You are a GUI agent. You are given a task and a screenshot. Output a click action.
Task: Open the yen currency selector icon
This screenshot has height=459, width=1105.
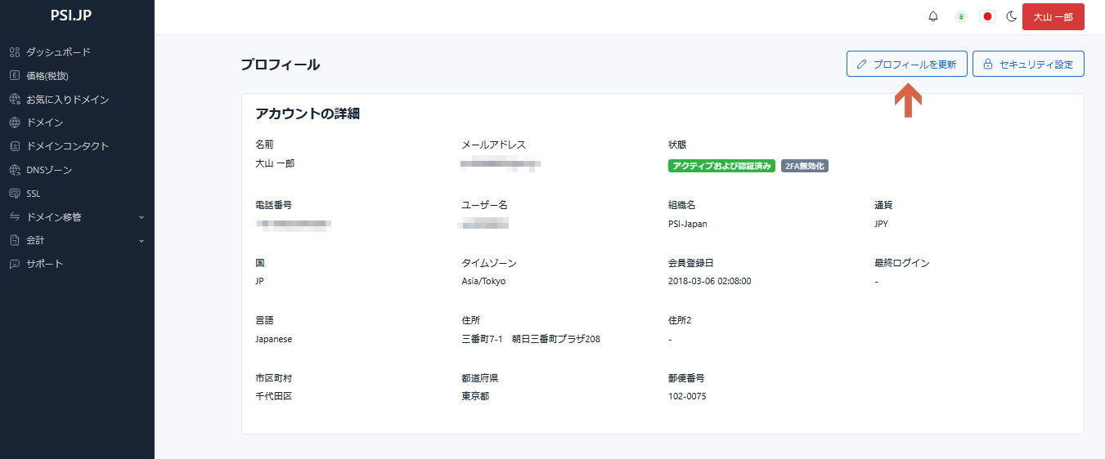961,17
